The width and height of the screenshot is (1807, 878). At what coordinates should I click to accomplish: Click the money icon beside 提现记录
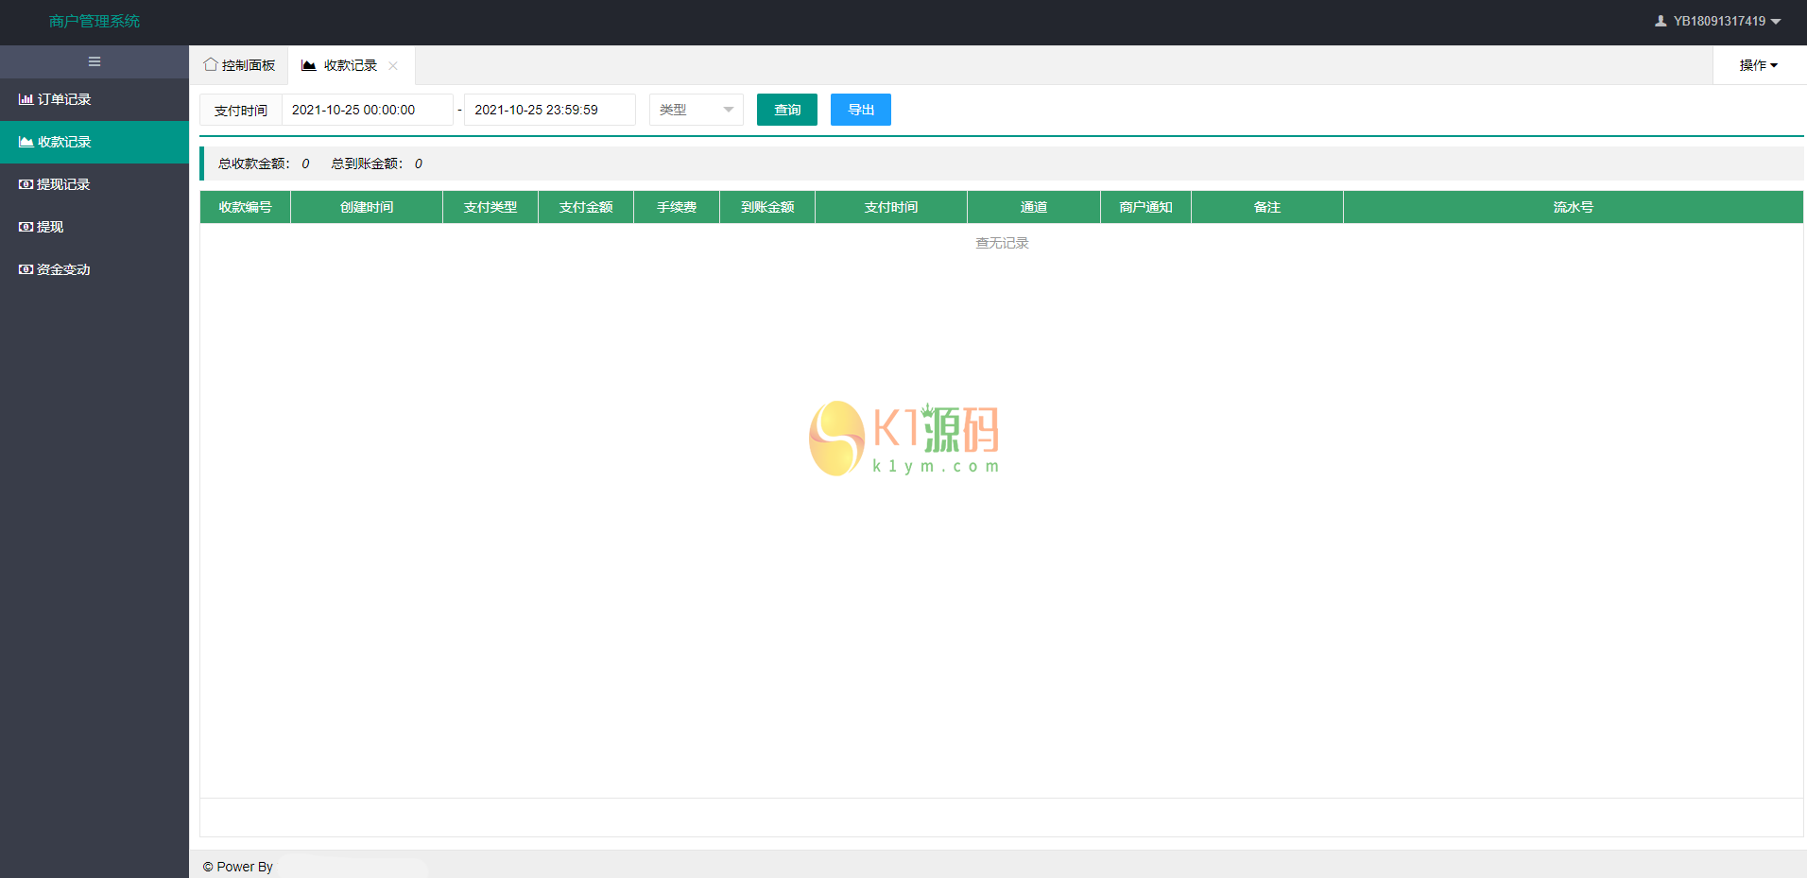click(x=26, y=184)
